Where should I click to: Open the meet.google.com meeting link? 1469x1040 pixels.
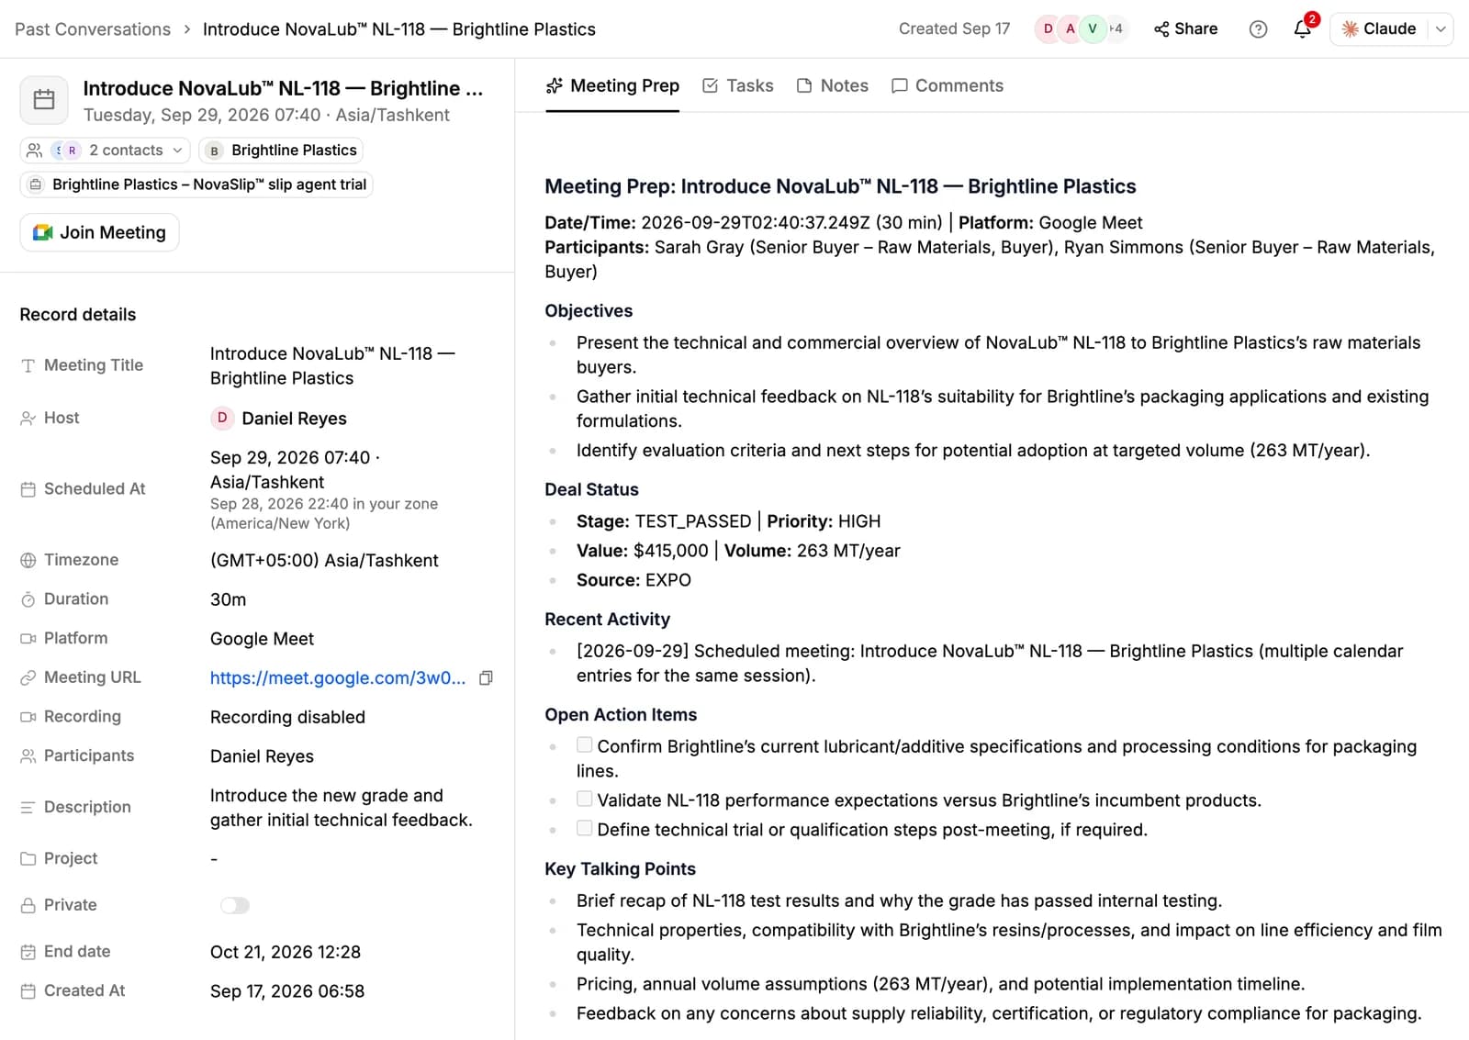click(x=338, y=678)
